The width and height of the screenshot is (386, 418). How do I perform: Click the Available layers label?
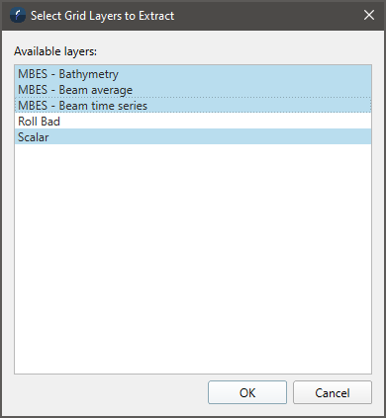coord(55,51)
